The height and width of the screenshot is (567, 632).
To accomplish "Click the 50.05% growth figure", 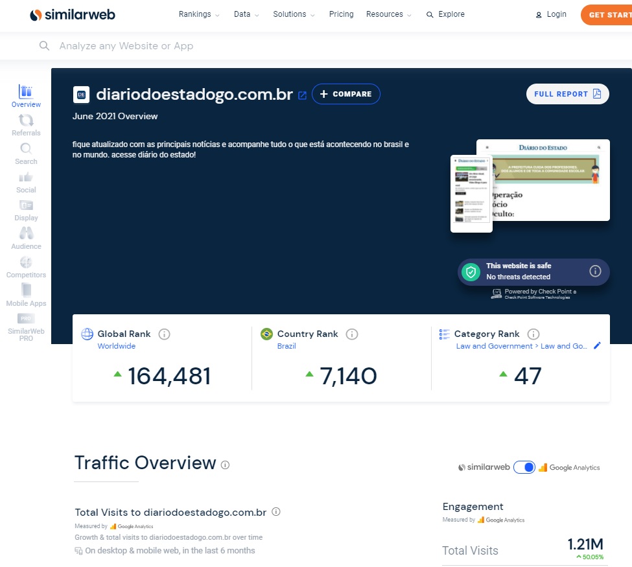I will coord(590,557).
